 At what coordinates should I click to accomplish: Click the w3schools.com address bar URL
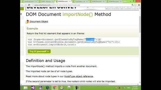[x=57, y=5]
